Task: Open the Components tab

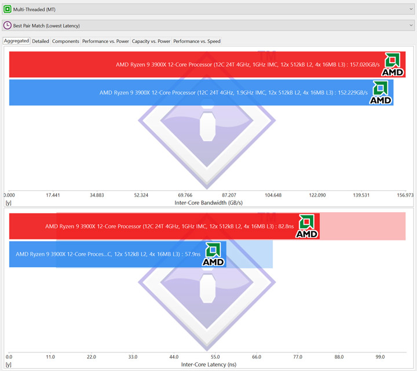Action: click(x=65, y=41)
